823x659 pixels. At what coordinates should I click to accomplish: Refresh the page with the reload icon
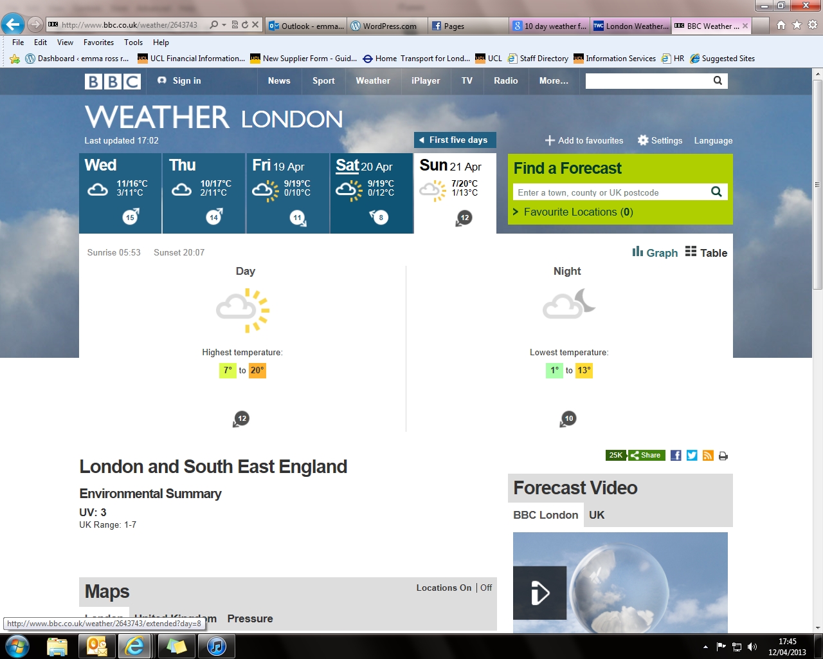click(x=245, y=25)
